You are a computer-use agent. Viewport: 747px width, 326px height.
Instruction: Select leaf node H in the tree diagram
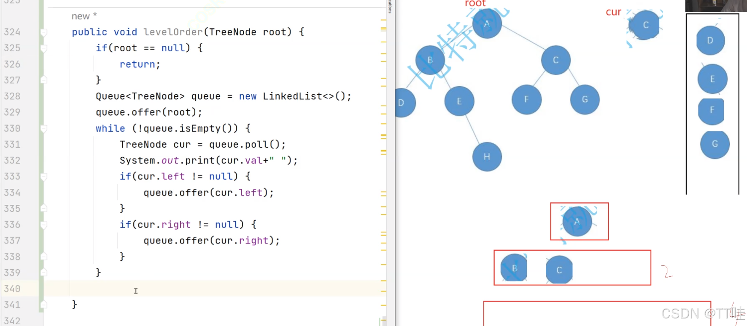click(487, 156)
